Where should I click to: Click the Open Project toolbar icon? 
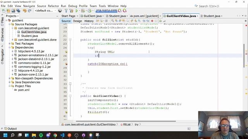pyautogui.click(x=13, y=11)
